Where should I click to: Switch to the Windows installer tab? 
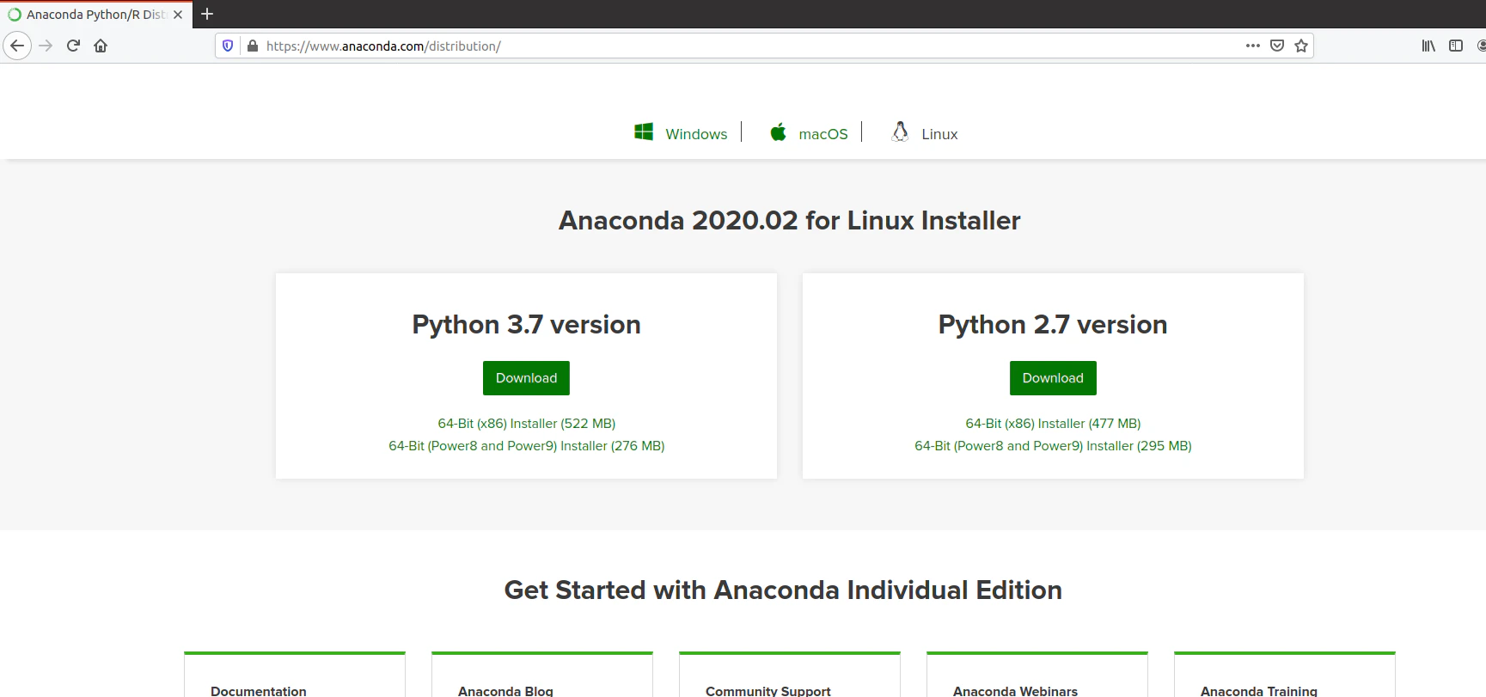[696, 134]
